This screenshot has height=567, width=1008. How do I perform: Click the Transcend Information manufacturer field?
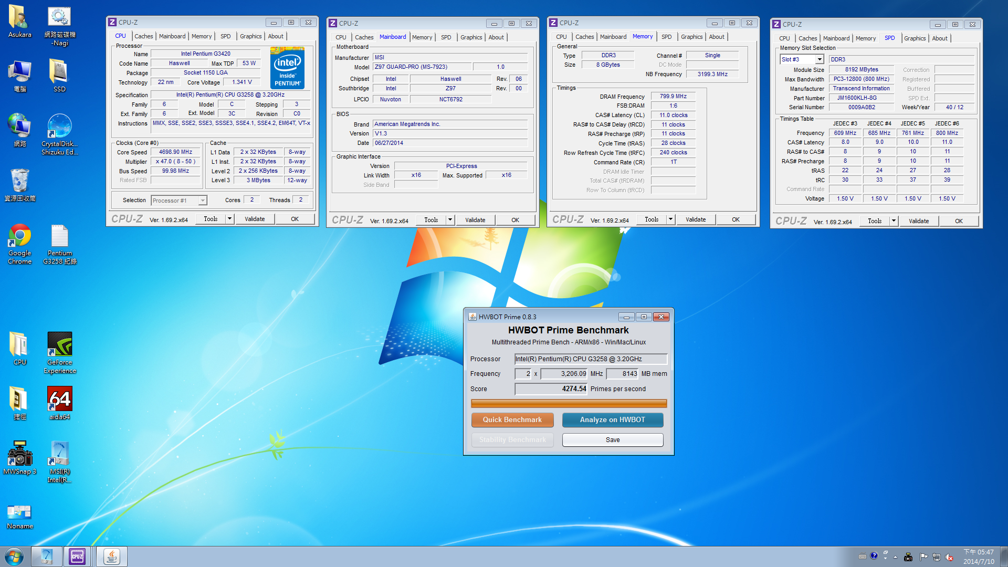(862, 89)
